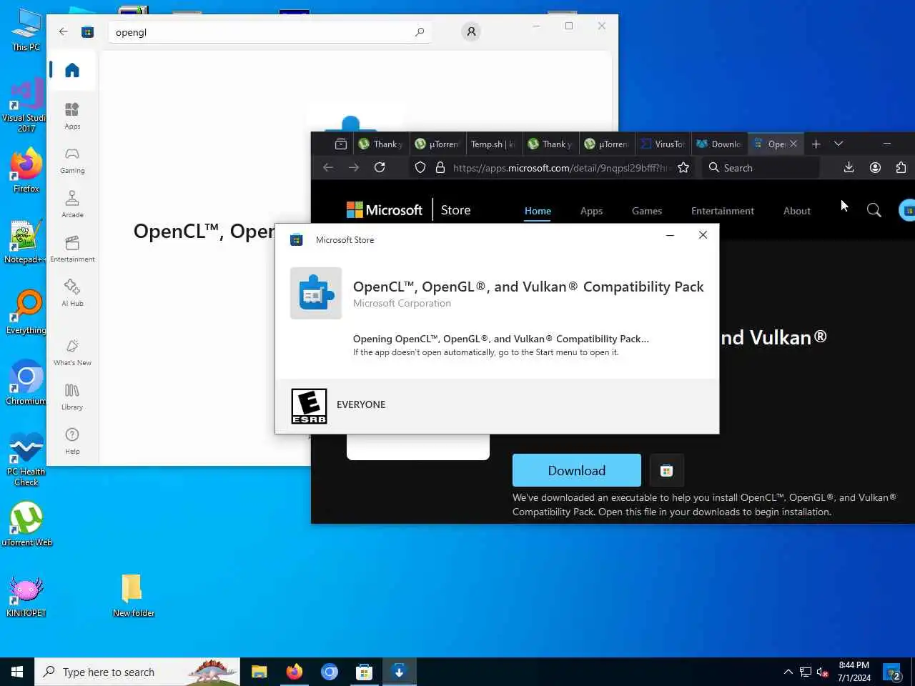
Task: Switch to the Download tab
Action: pos(720,144)
